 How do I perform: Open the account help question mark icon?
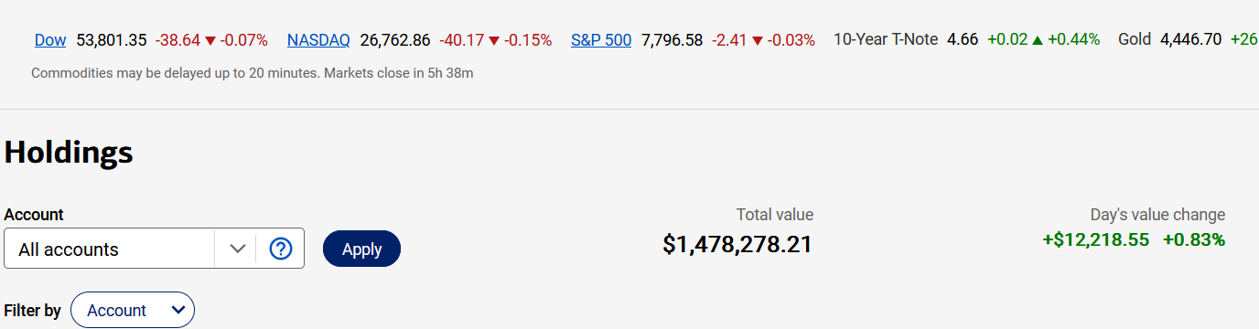coord(280,249)
